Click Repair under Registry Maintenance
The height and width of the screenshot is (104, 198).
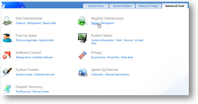(95, 23)
